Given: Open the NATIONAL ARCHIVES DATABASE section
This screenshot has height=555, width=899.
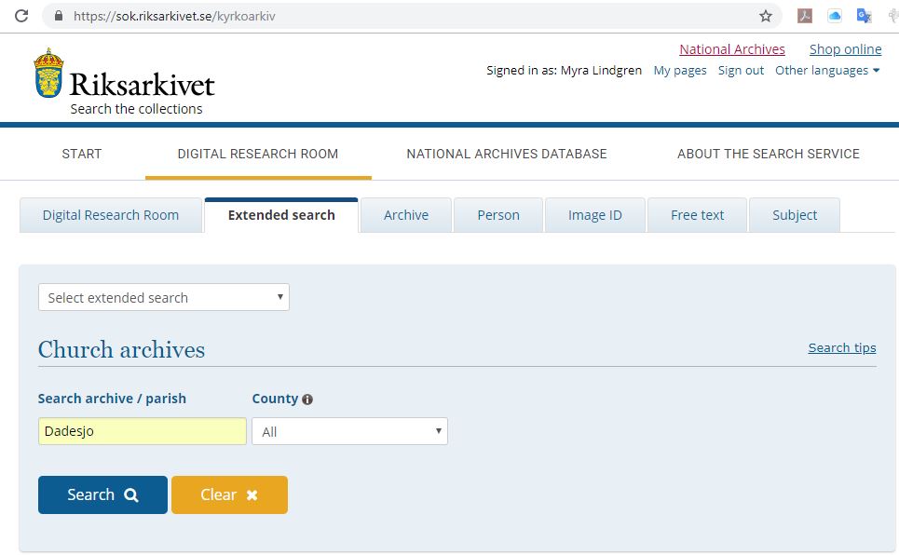Looking at the screenshot, I should coord(507,154).
